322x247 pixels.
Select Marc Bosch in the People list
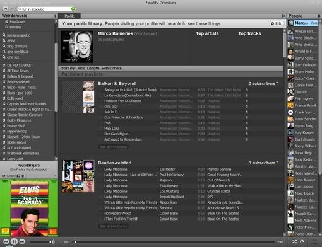(302, 193)
